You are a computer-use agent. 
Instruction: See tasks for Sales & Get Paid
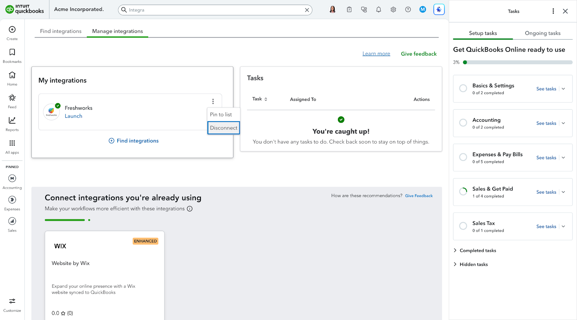[546, 192]
